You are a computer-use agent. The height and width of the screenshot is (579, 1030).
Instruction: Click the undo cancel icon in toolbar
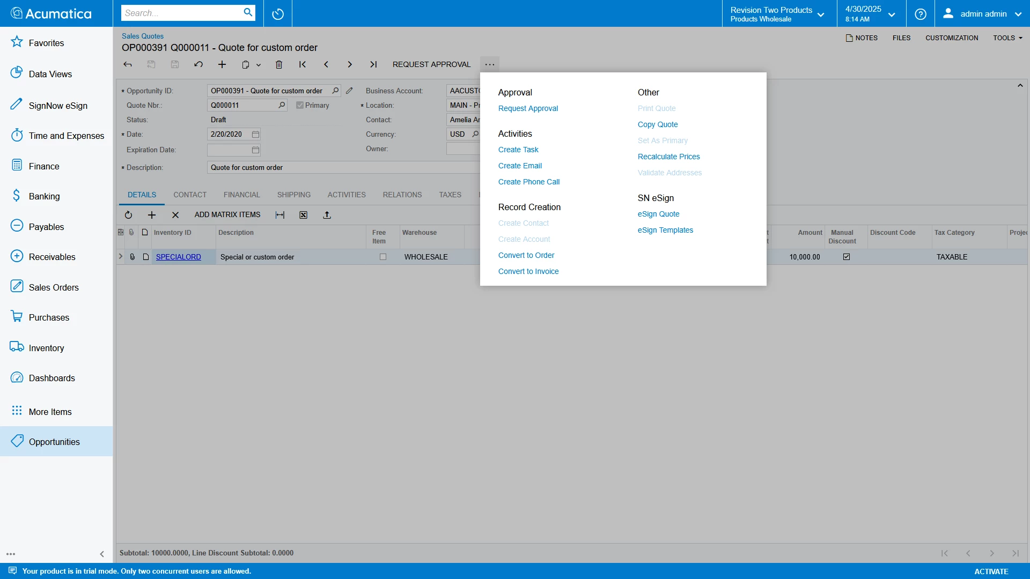(x=198, y=64)
